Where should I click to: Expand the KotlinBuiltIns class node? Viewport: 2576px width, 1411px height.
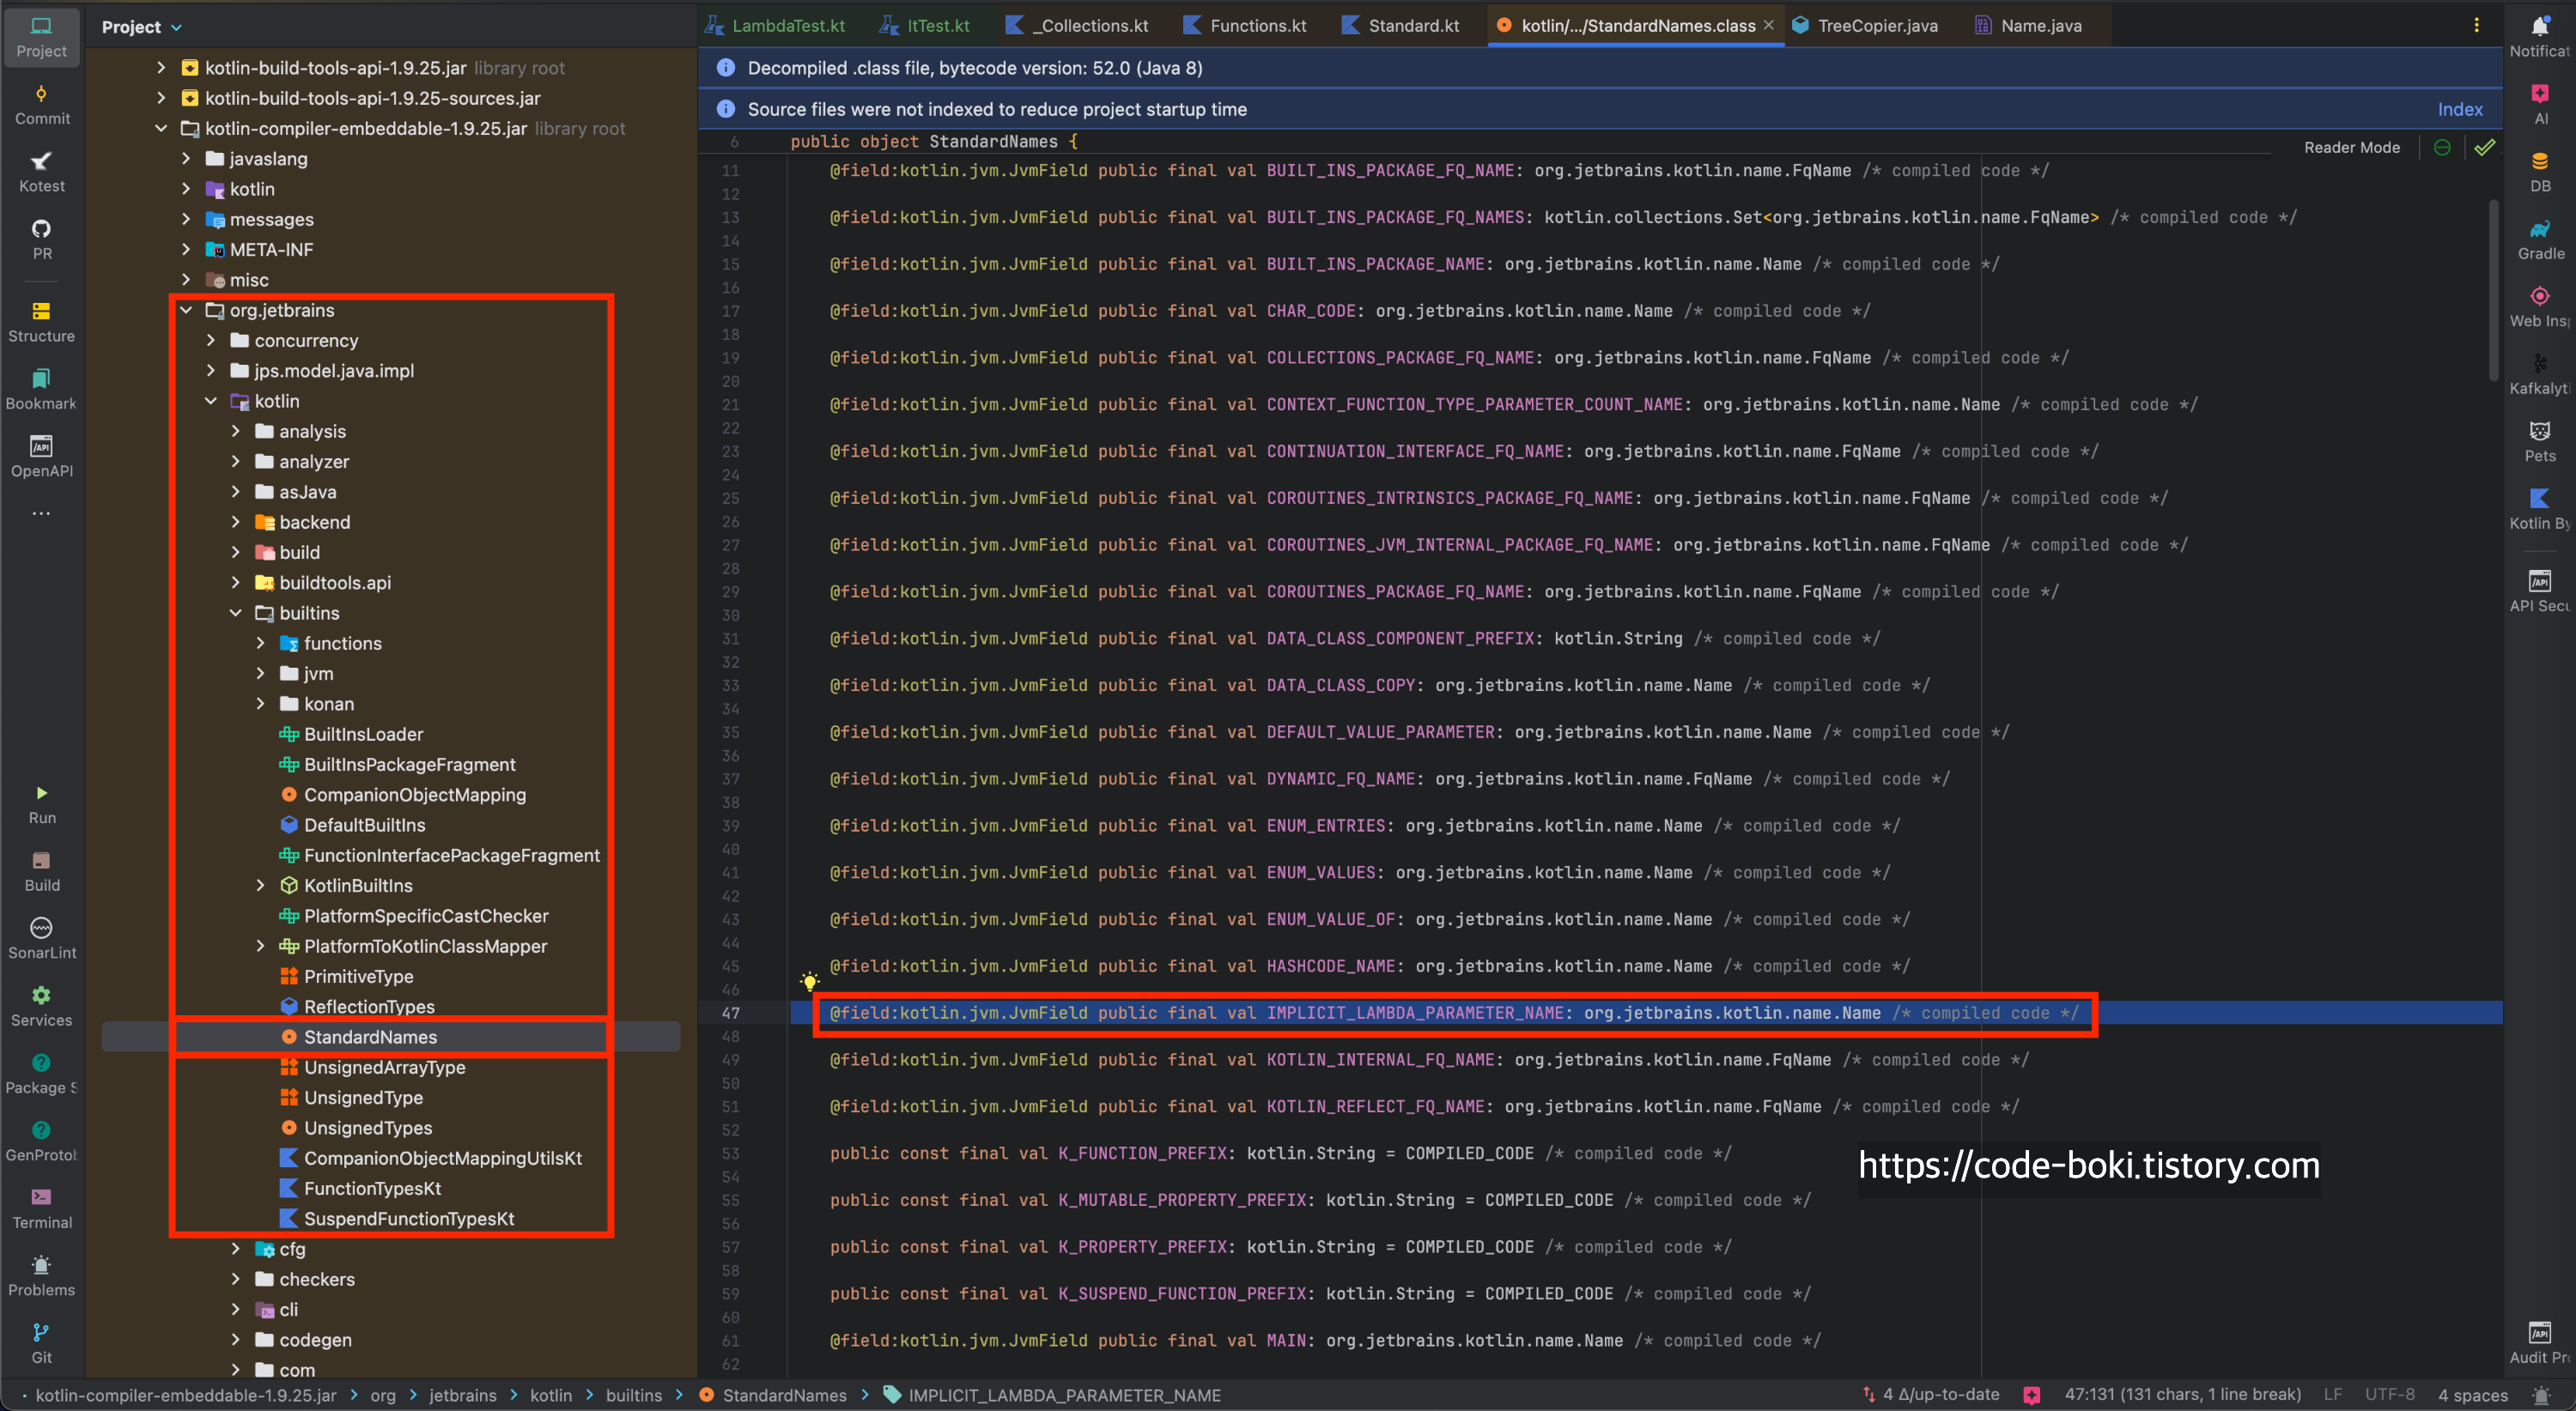pos(260,886)
